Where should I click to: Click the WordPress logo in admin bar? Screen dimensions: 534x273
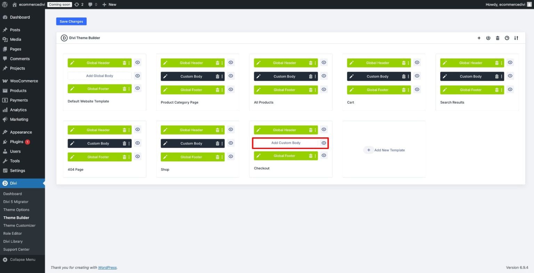pos(5,5)
